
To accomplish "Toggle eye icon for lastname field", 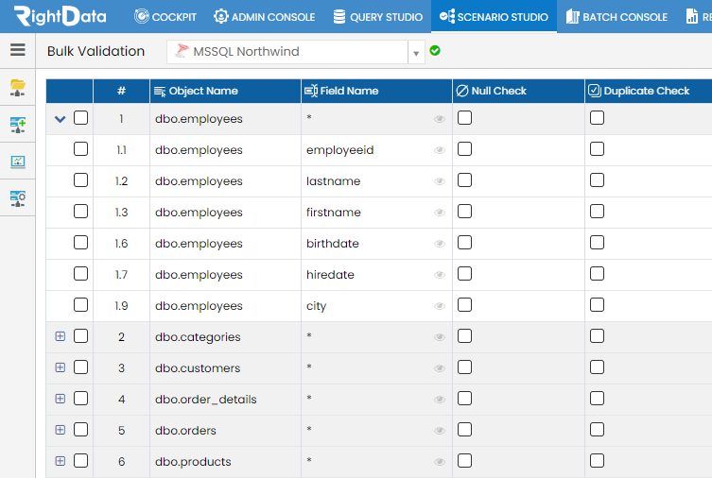I will (x=439, y=181).
